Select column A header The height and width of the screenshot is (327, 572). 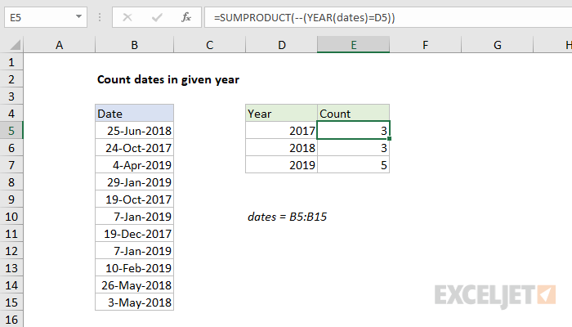click(x=59, y=45)
